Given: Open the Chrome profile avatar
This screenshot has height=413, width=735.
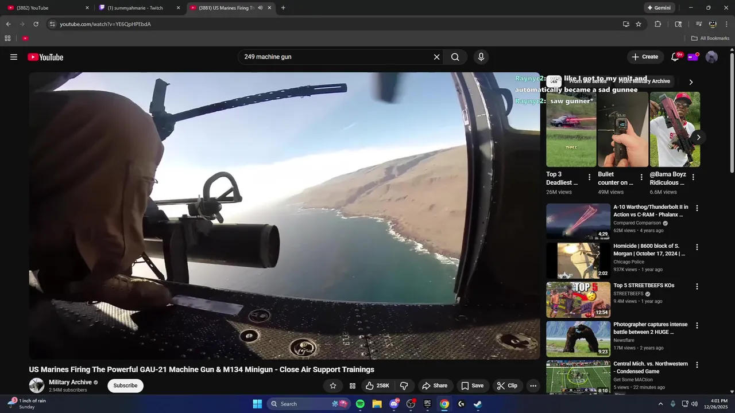Looking at the screenshot, I should point(713,24).
